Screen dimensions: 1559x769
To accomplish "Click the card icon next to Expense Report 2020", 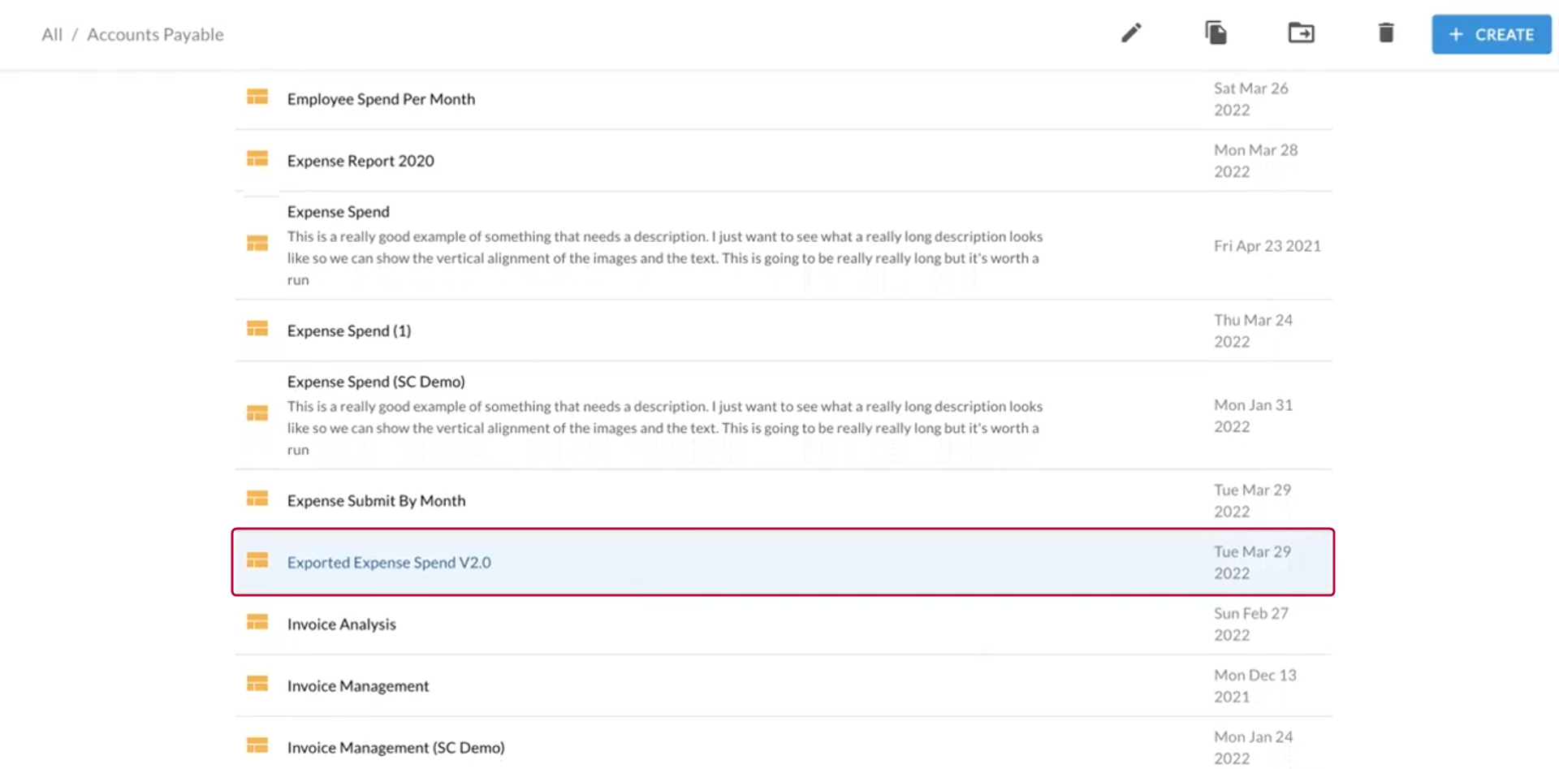I will [x=257, y=158].
